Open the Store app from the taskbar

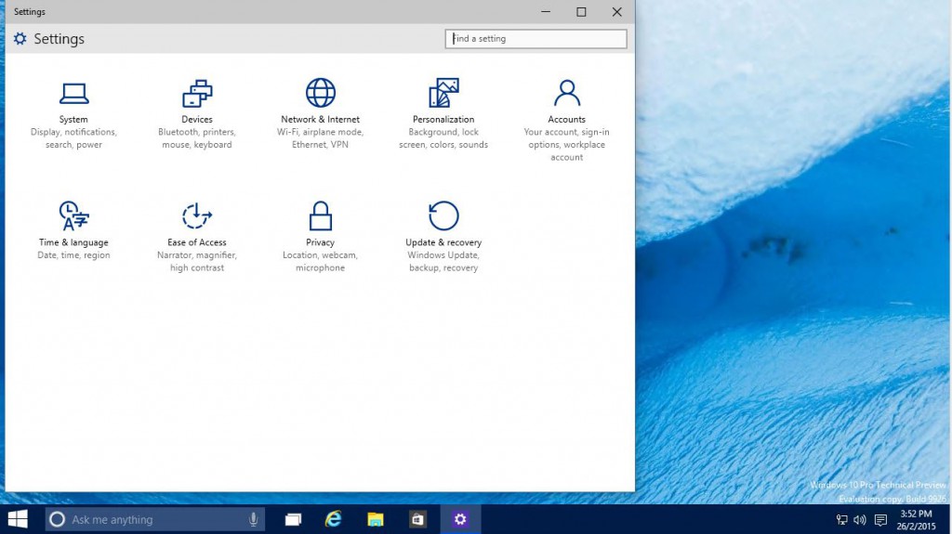417,519
